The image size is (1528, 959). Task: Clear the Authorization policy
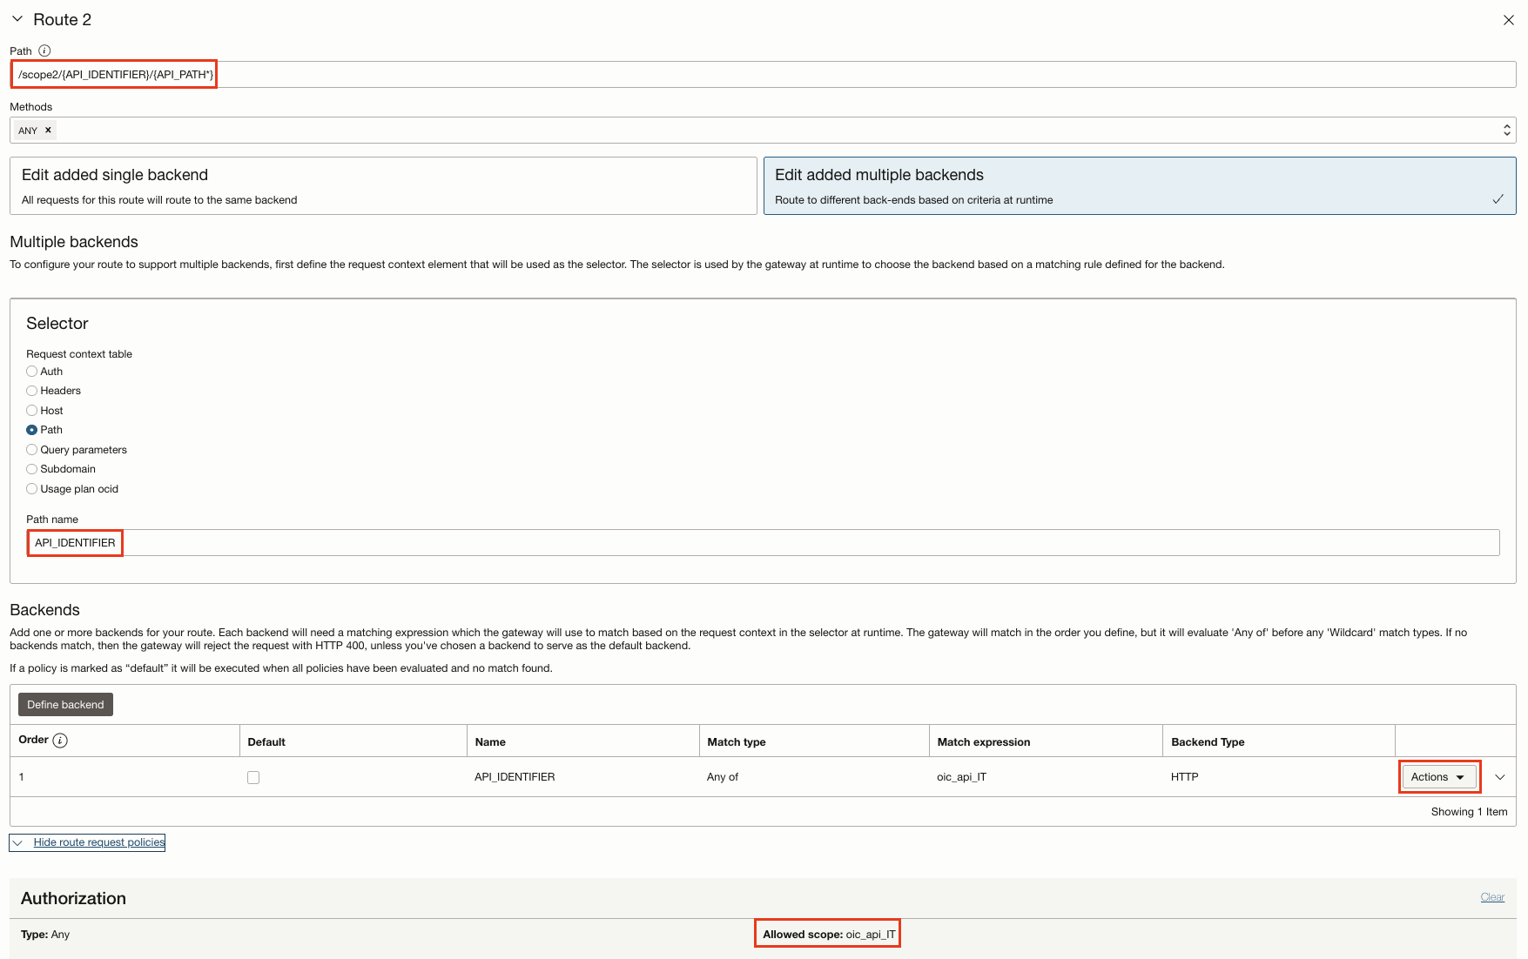coord(1492,897)
